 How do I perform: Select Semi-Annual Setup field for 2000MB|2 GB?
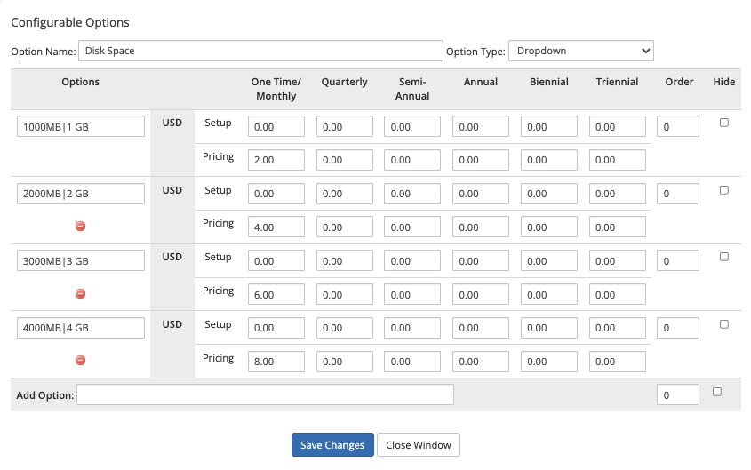(411, 194)
